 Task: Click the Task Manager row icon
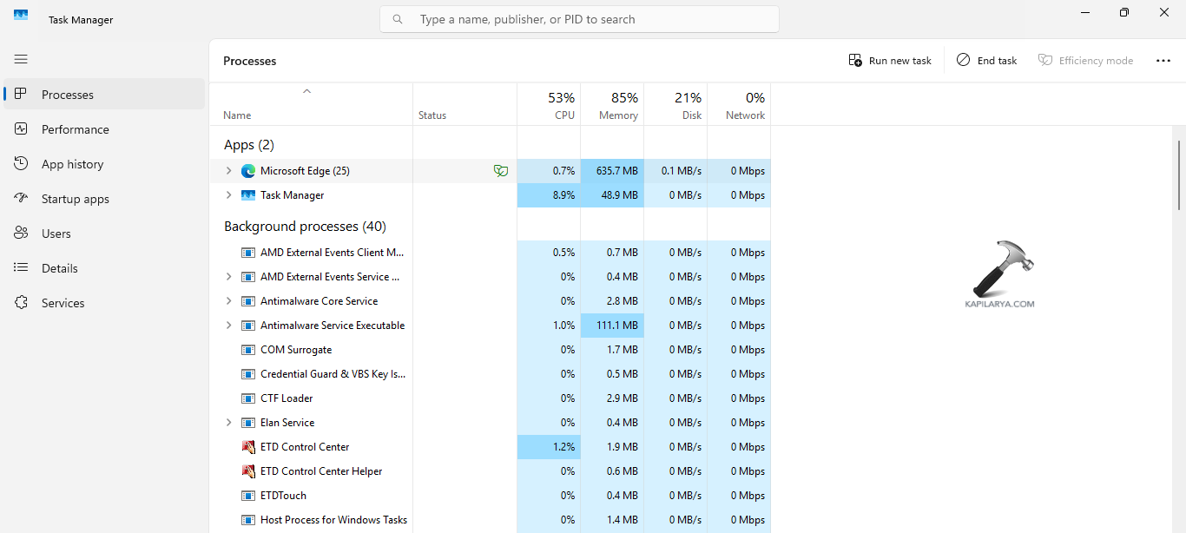point(248,195)
